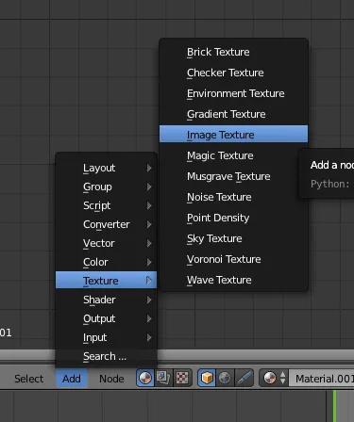Choose Line Style shader type brush icon
The width and height of the screenshot is (354, 422).
pyautogui.click(x=244, y=378)
